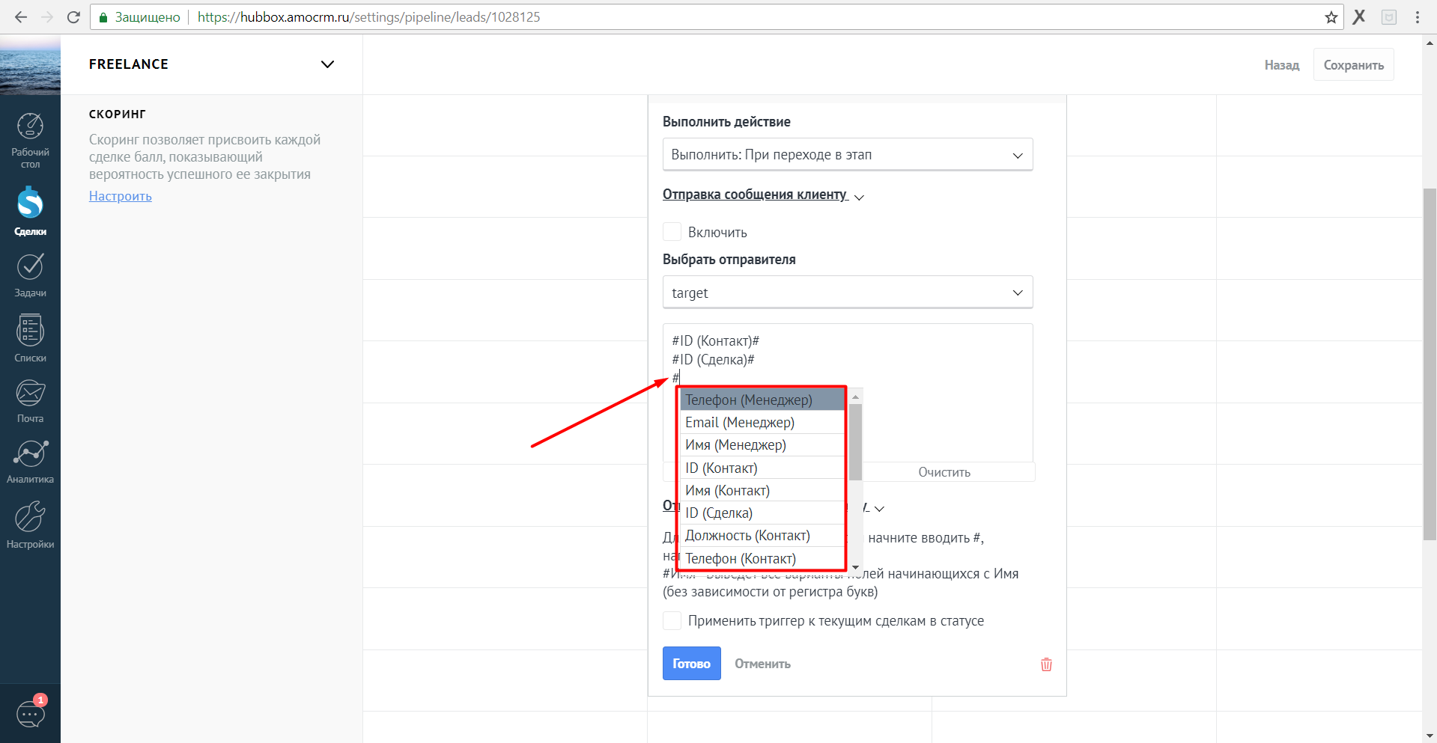Click the grey extension icon in toolbar

[1389, 17]
